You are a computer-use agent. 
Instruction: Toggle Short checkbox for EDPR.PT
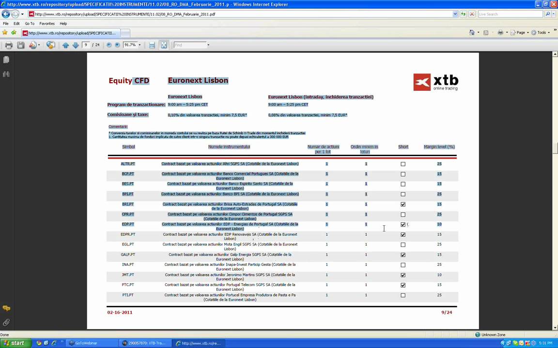pyautogui.click(x=403, y=235)
